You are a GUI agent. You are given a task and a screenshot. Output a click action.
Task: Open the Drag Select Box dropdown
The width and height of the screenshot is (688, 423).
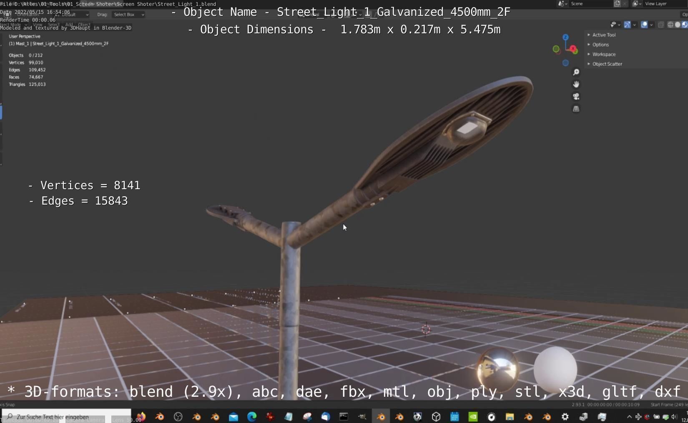click(128, 15)
